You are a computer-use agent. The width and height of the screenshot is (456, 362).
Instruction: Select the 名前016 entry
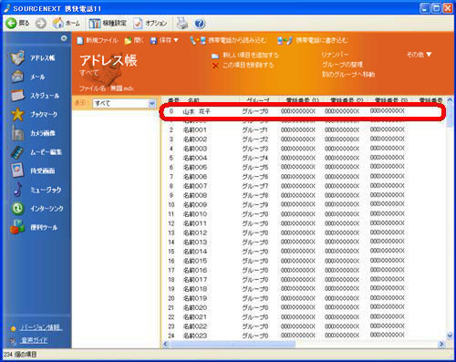[x=195, y=271]
